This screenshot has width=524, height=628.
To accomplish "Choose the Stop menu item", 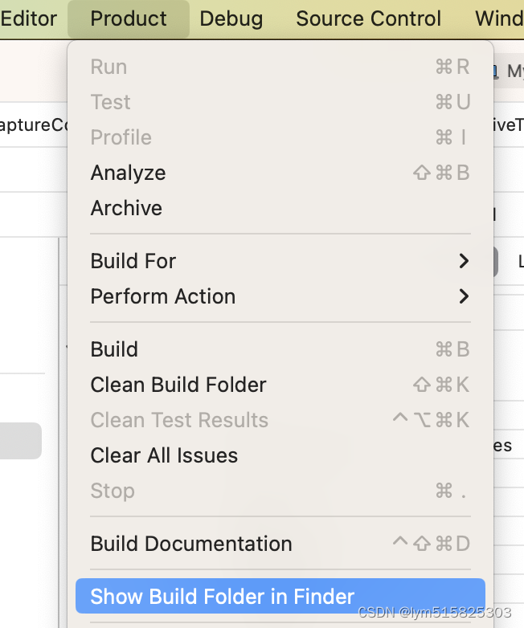I will pyautogui.click(x=113, y=491).
